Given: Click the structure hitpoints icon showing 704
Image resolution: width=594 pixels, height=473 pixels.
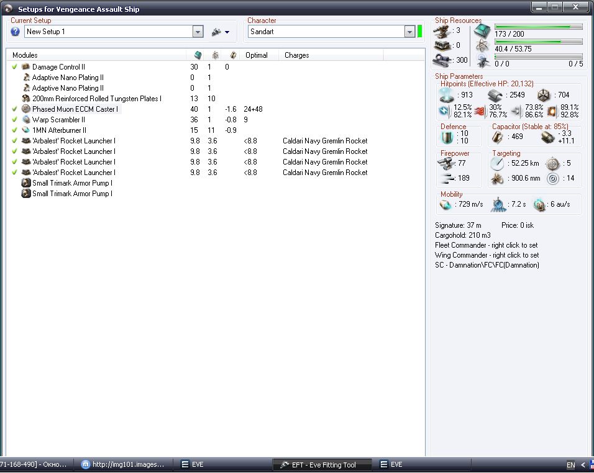Looking at the screenshot, I should click(x=544, y=96).
